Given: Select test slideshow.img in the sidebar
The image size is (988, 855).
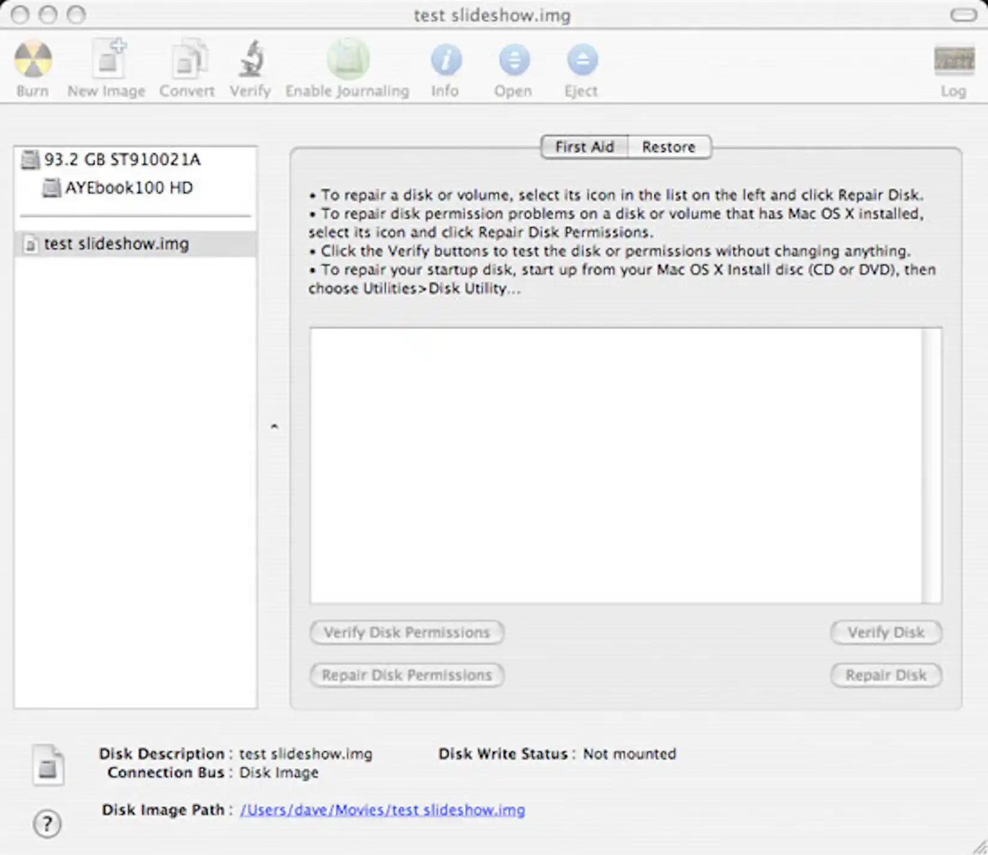Looking at the screenshot, I should click(x=117, y=243).
